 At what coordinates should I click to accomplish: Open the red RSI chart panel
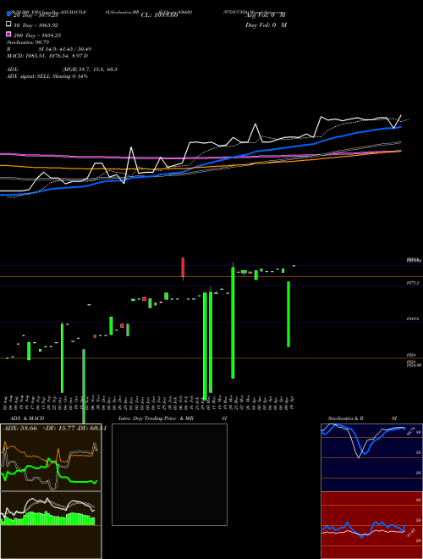tap(371, 525)
